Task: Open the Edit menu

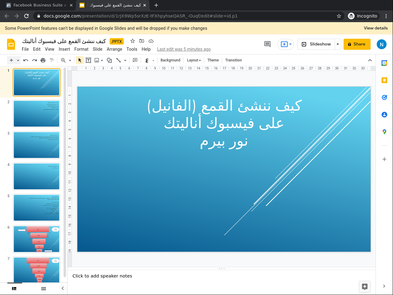Action: coord(37,49)
